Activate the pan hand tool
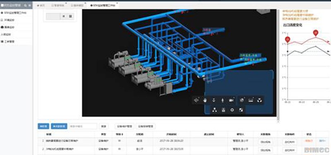331x155 pixels. [205, 100]
